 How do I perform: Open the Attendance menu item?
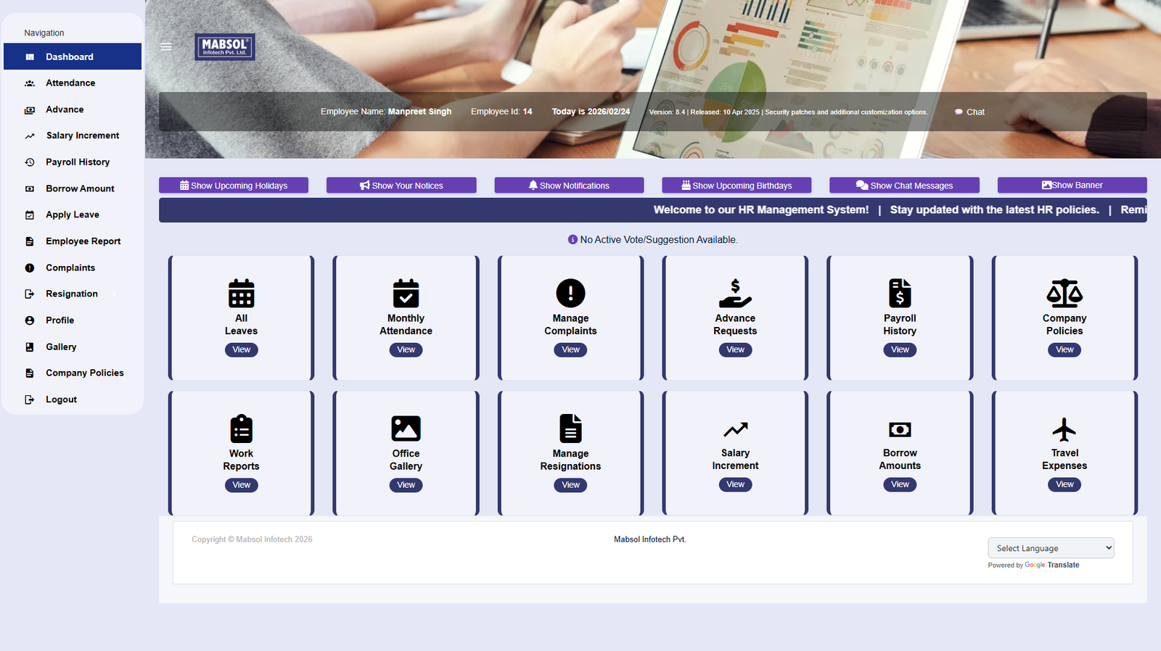(73, 83)
